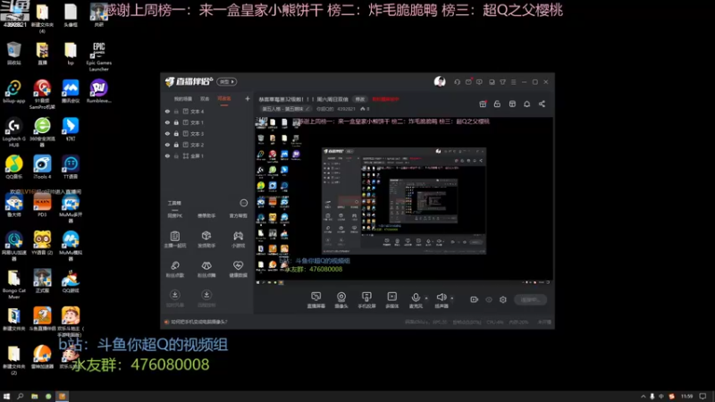Toggle visibility of 文本 1 layer
Viewport: 715px width, 402px height.
click(167, 122)
